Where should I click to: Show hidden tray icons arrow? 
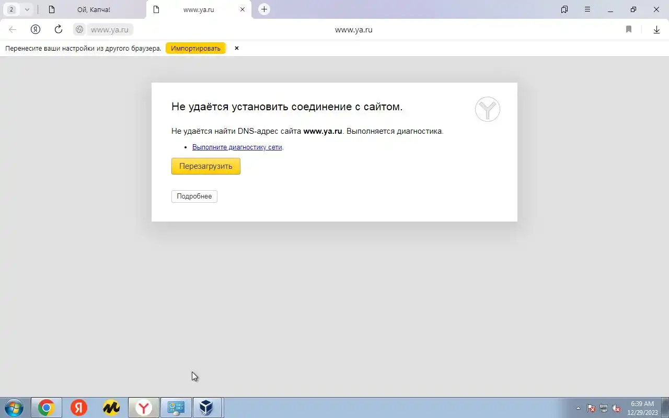578,408
